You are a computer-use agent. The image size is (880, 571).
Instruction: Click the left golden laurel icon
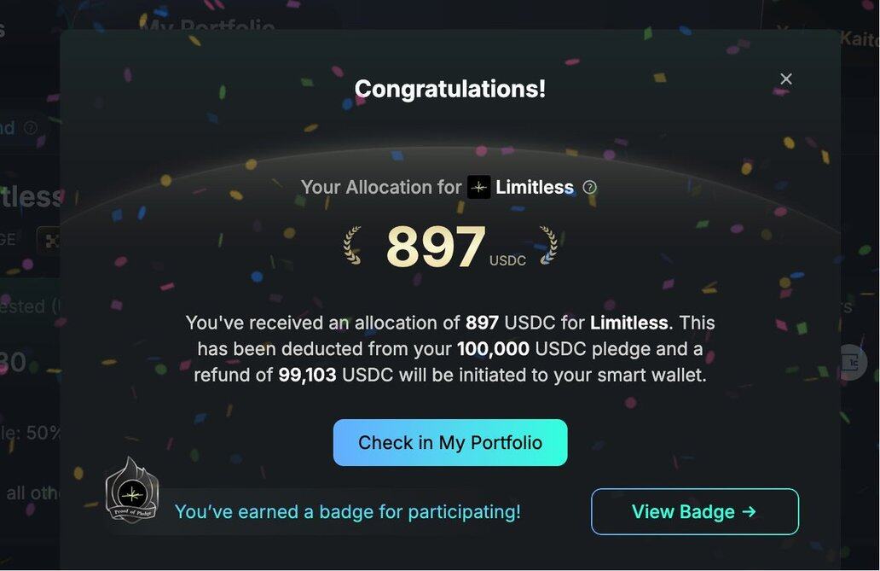pos(353,245)
